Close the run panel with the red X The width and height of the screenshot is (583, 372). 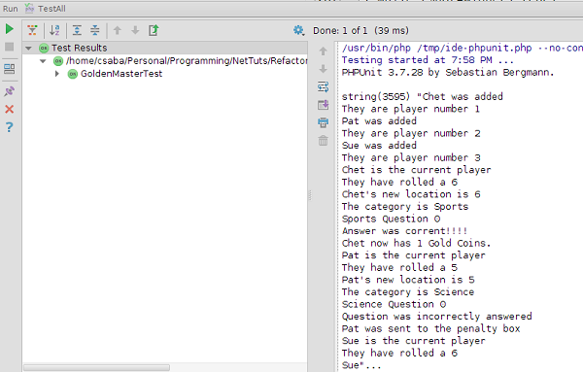tap(10, 109)
